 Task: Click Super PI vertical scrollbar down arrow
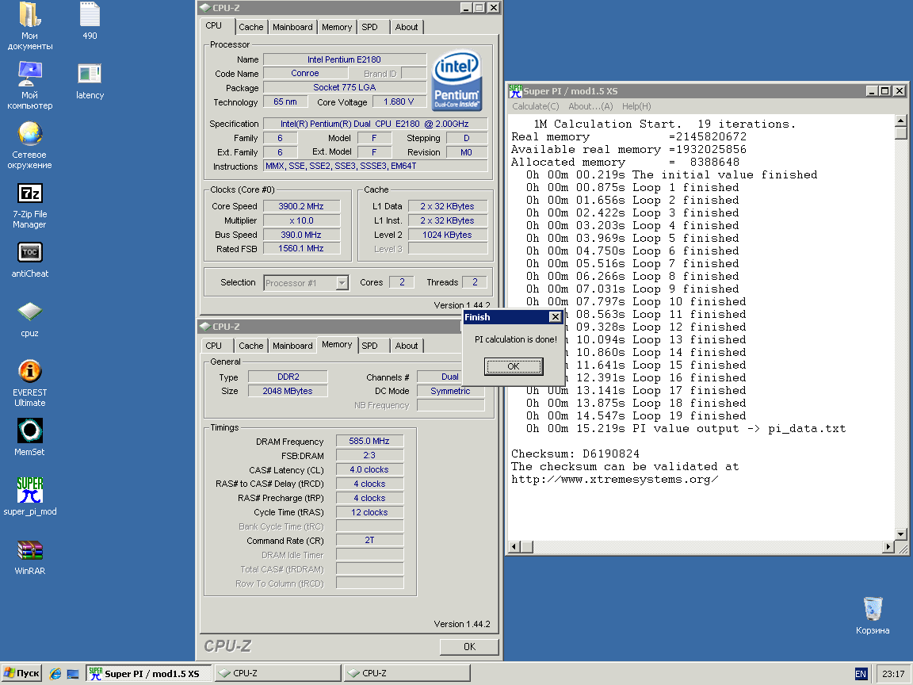(x=901, y=534)
